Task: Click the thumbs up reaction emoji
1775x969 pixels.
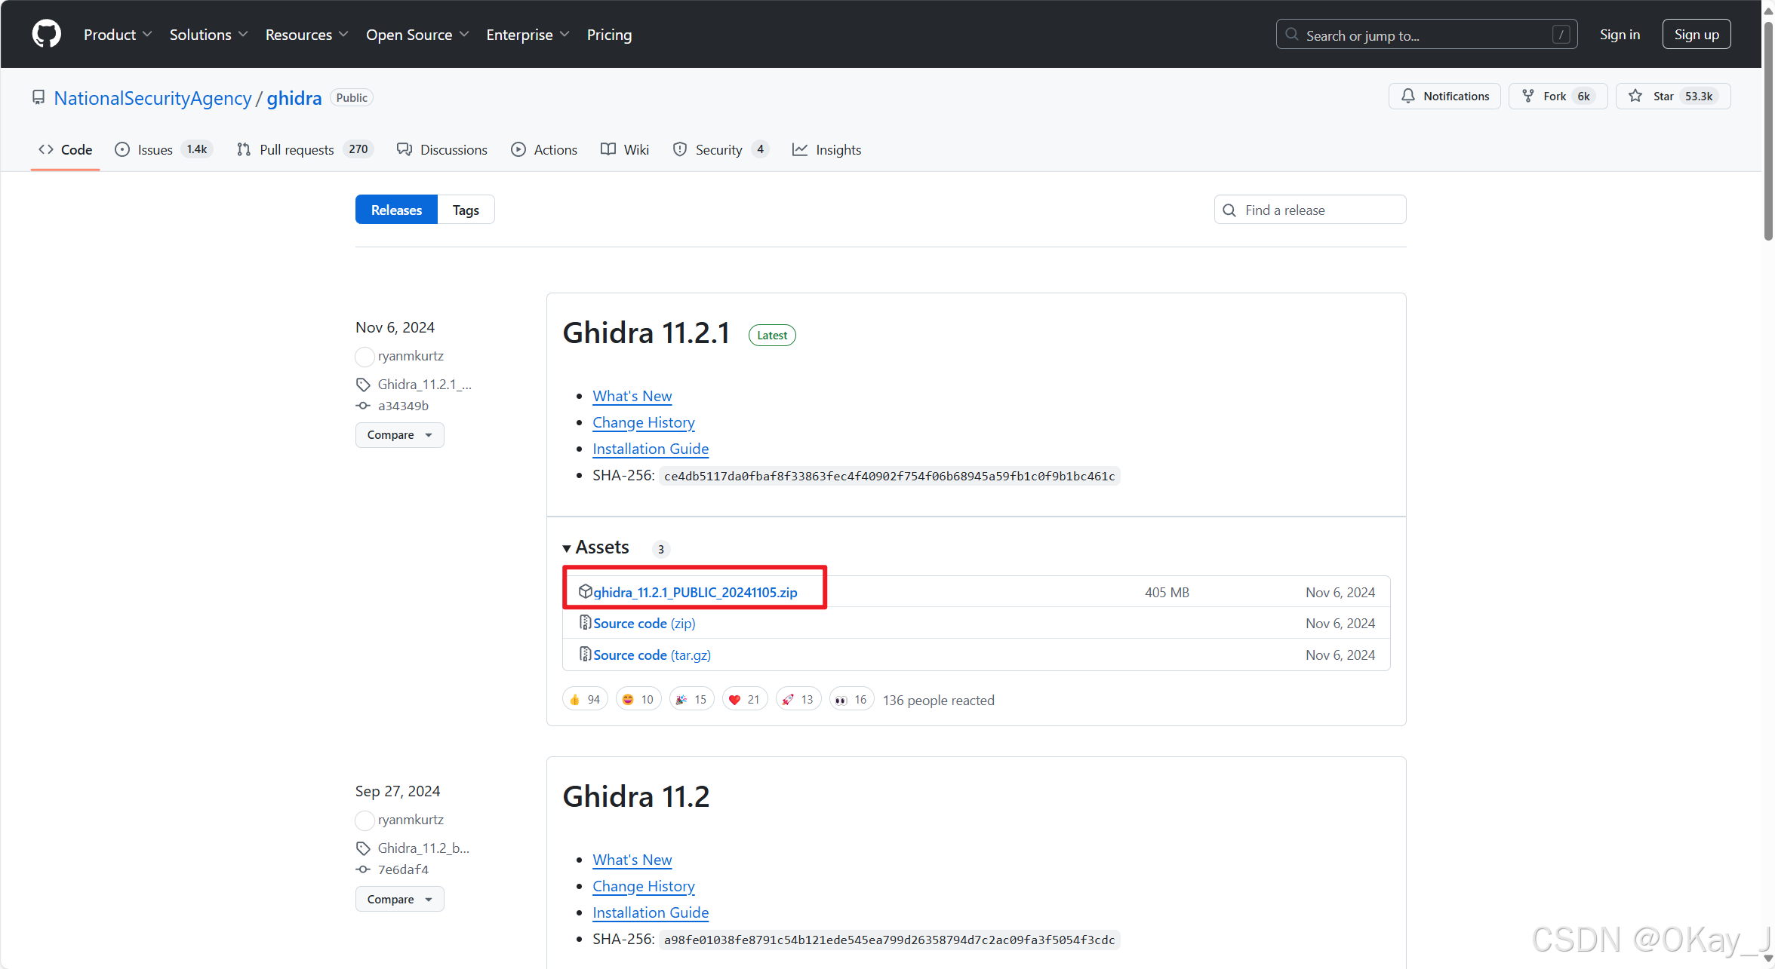Action: [x=575, y=700]
